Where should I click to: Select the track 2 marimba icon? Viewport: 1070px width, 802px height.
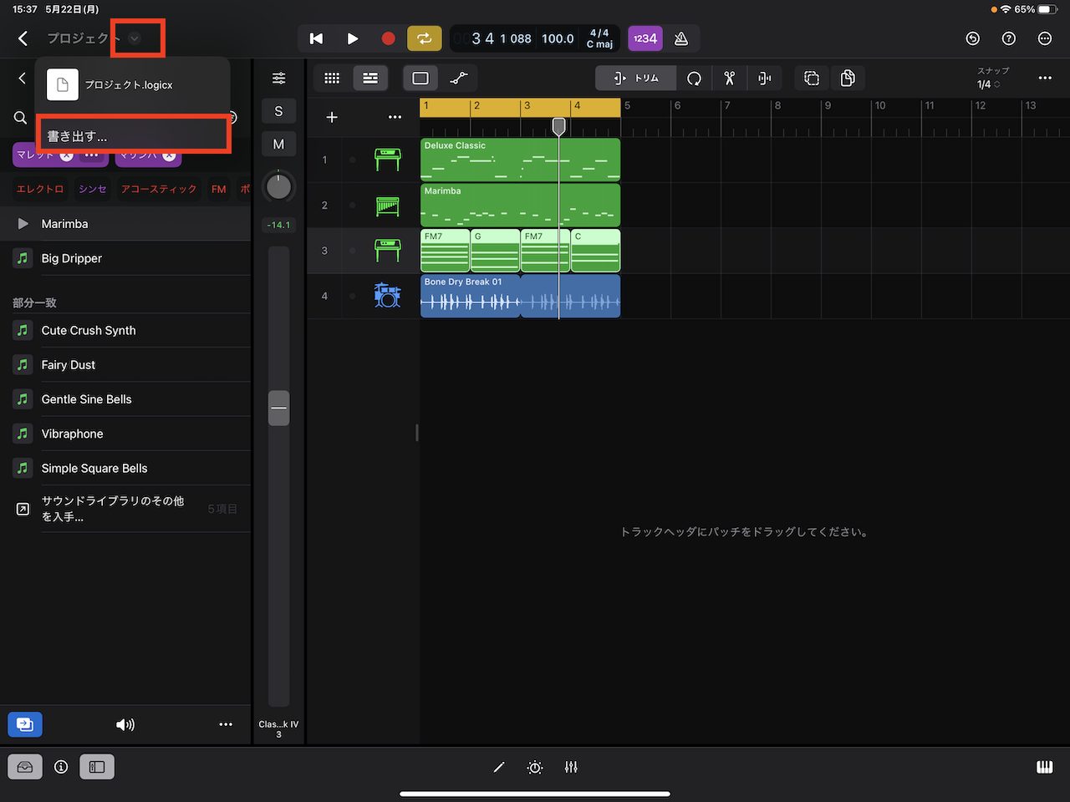387,206
